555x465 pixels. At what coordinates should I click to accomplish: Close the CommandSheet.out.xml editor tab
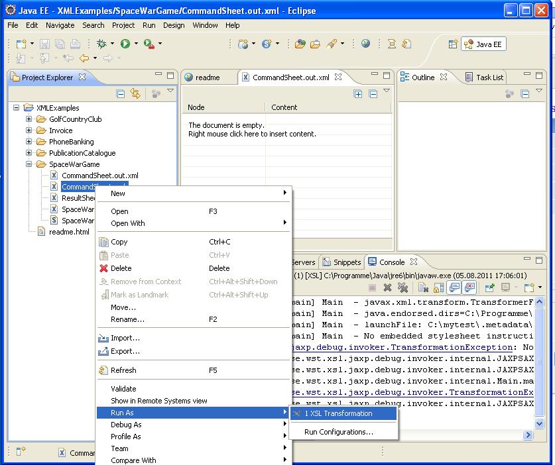tap(338, 77)
